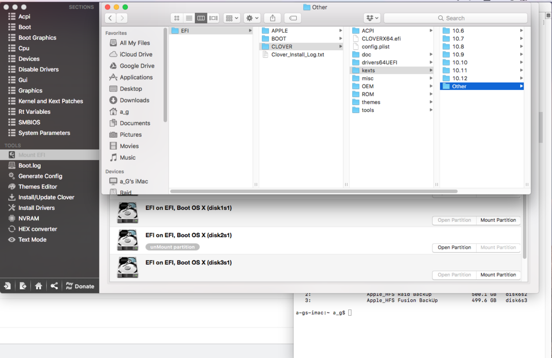Select the CLOVER folder
Image resolution: width=552 pixels, height=358 pixels.
[301, 46]
